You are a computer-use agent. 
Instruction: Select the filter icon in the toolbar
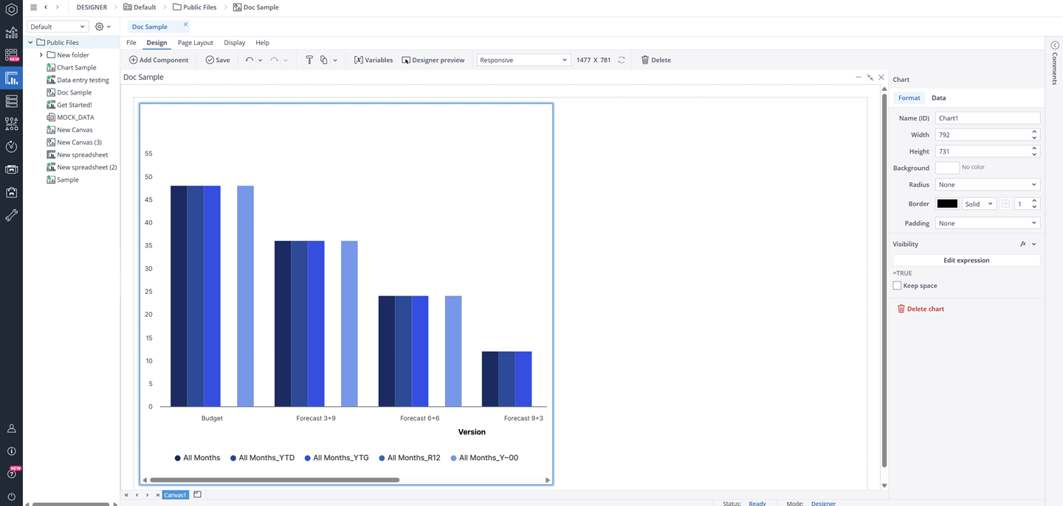coord(309,60)
